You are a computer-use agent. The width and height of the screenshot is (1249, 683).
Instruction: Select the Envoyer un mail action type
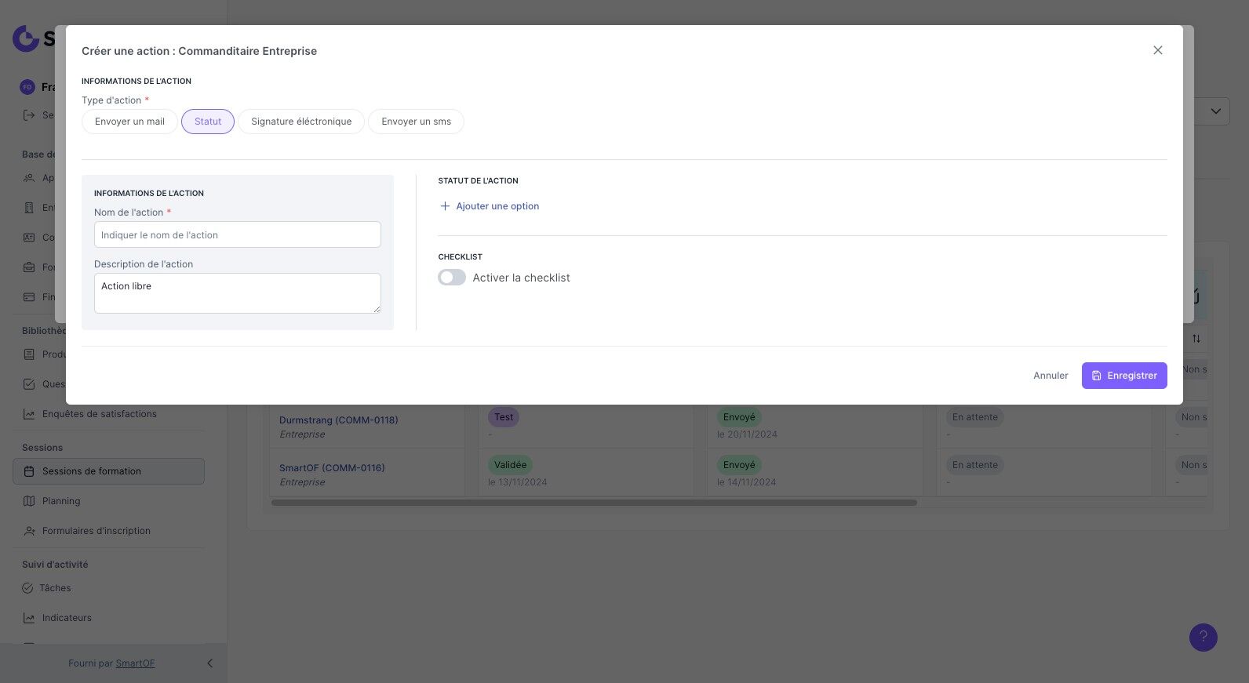coord(129,122)
